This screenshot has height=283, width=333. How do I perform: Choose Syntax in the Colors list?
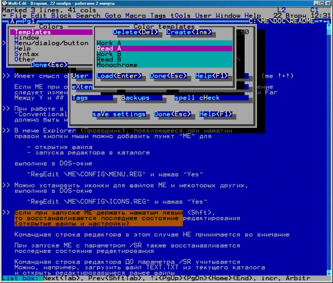click(x=27, y=54)
